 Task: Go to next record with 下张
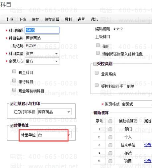pyautogui.click(x=23, y=20)
